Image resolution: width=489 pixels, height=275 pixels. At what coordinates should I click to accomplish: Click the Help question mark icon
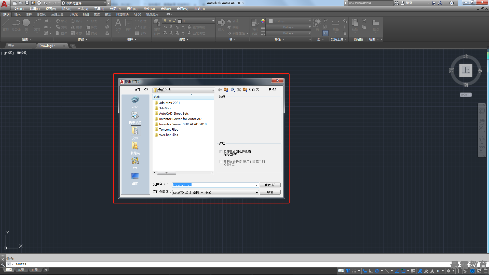click(452, 3)
